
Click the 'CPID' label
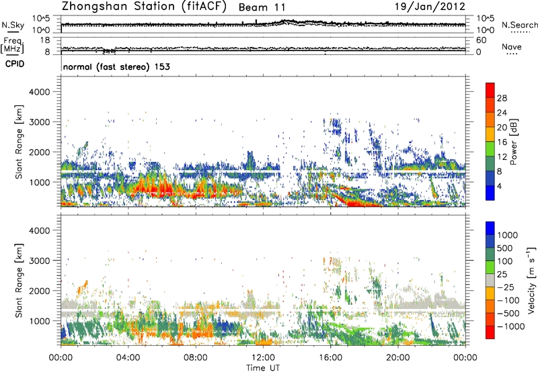14,64
